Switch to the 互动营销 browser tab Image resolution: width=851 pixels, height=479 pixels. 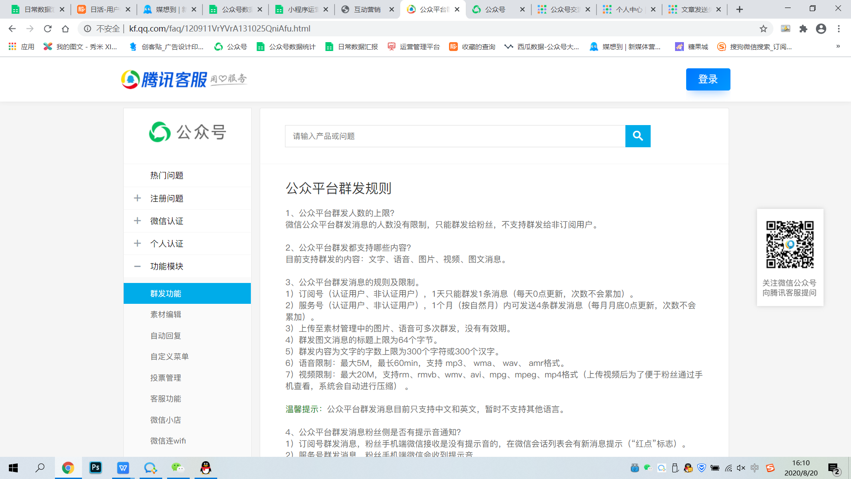(x=367, y=9)
